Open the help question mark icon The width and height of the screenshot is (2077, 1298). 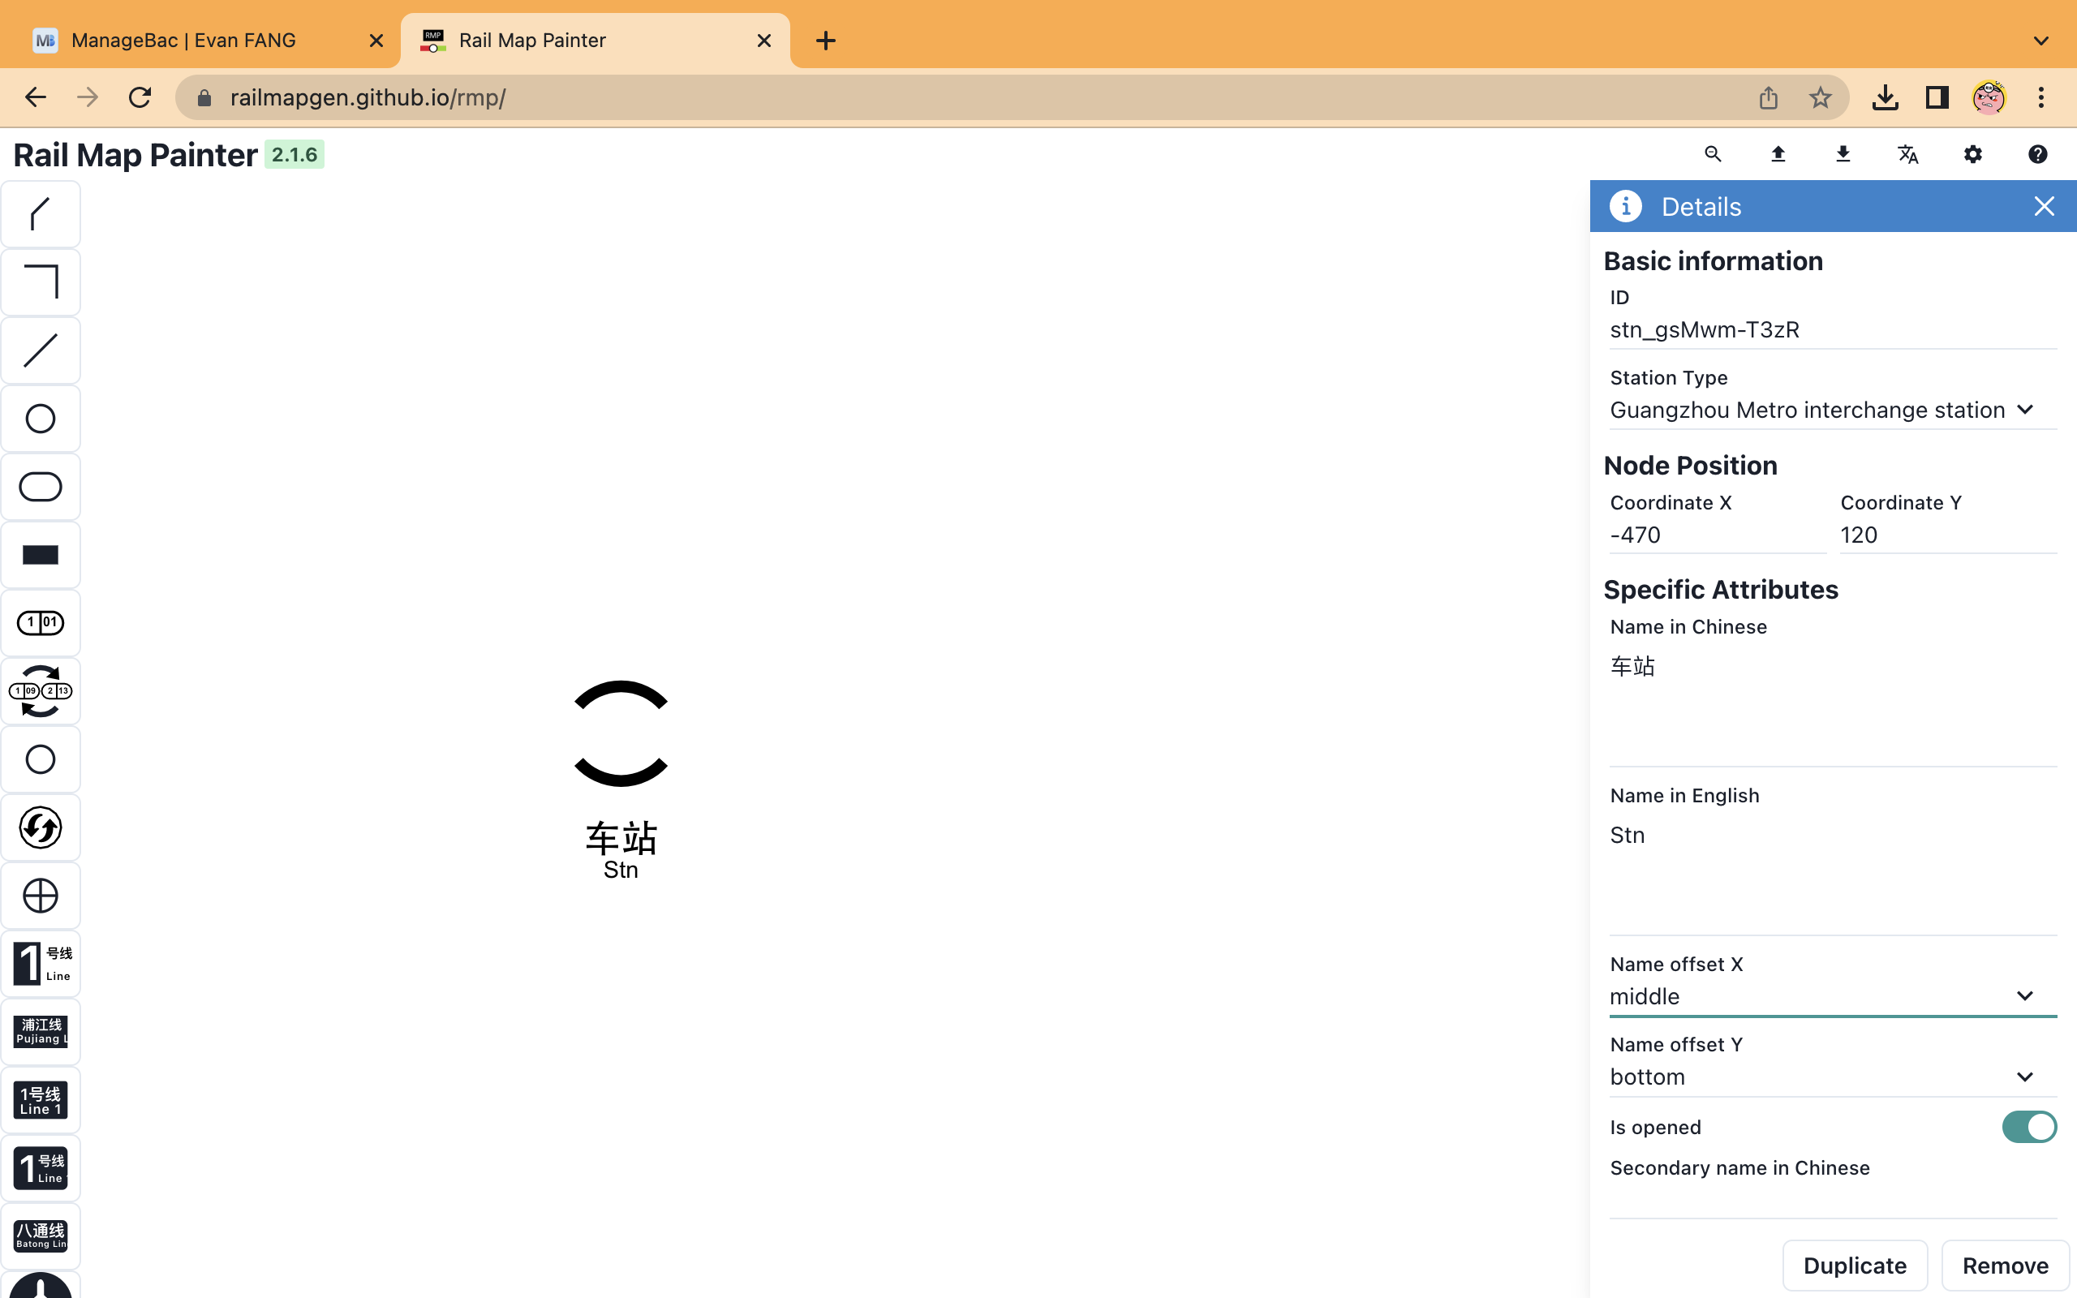pyautogui.click(x=2037, y=154)
